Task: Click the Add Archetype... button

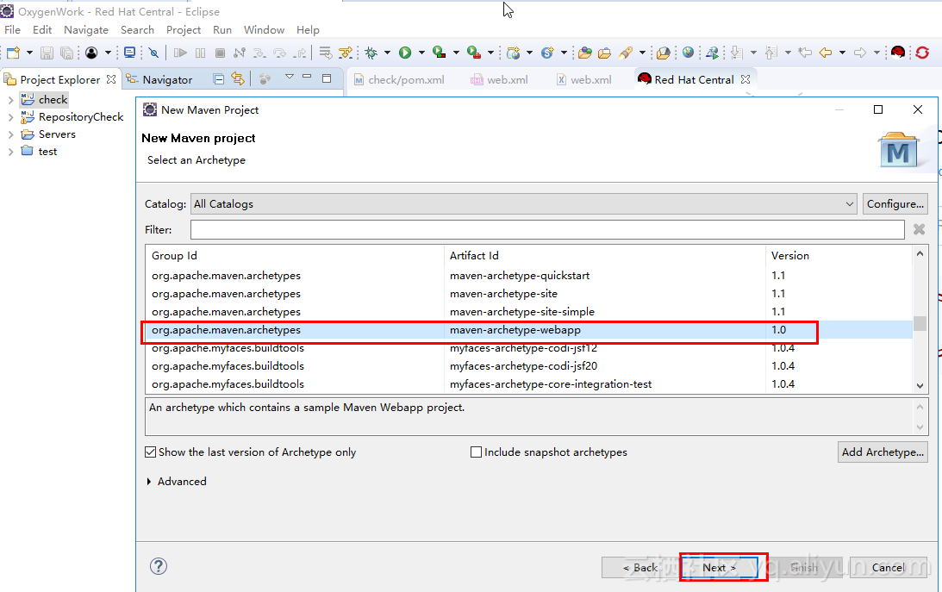Action: pos(883,452)
